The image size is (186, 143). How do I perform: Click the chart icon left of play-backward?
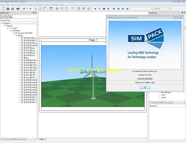(89, 9)
